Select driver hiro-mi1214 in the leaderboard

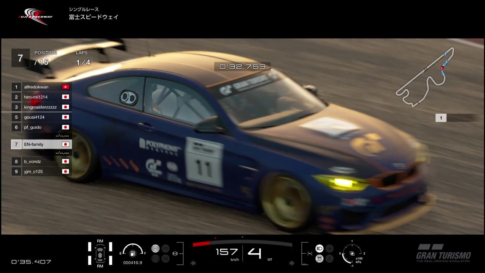[36, 97]
